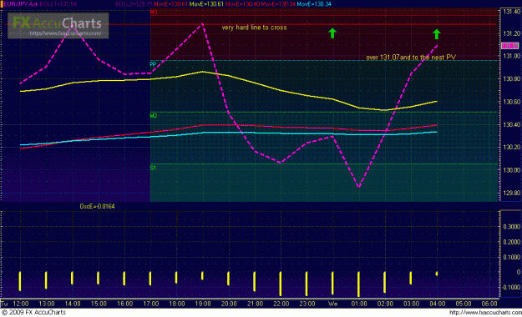Click the cyan MovE=130.34 legend label
522x317 pixels.
point(314,4)
